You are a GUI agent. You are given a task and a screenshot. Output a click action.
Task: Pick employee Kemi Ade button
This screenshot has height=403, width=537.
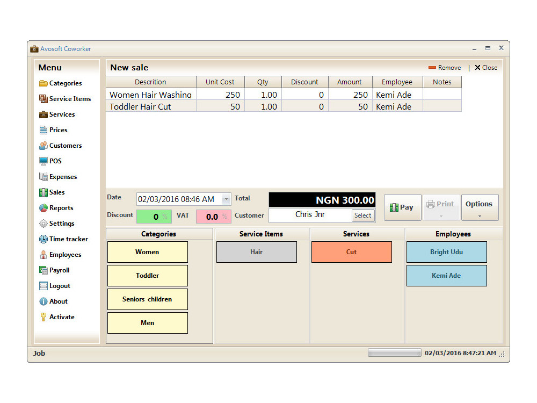pyautogui.click(x=447, y=276)
